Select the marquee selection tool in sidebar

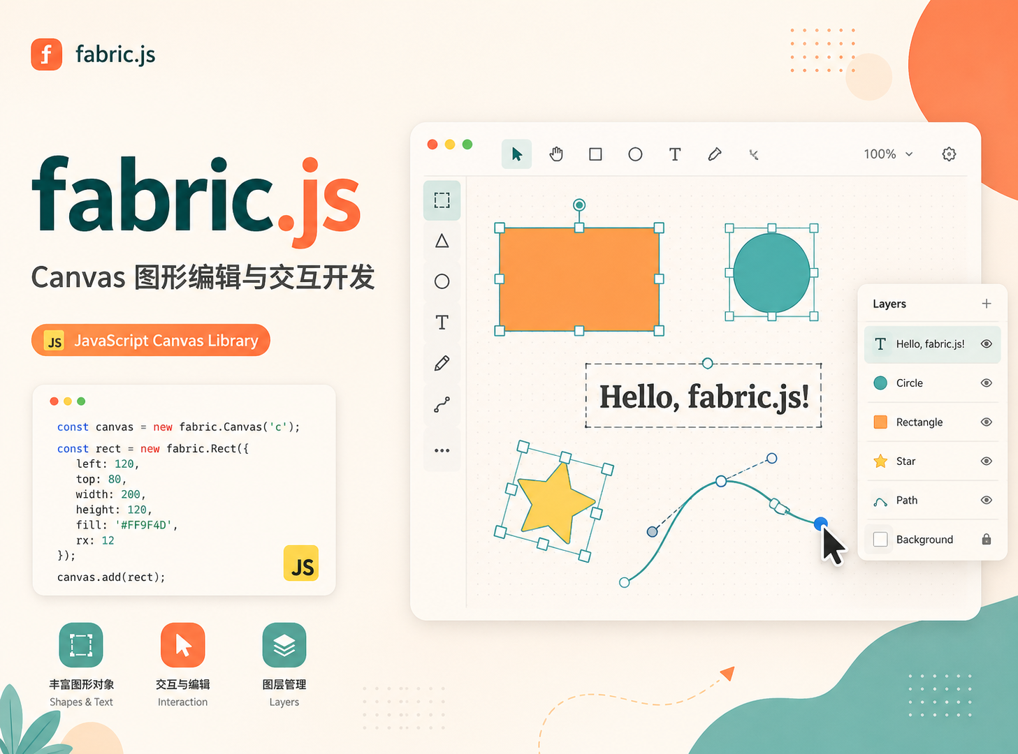442,200
